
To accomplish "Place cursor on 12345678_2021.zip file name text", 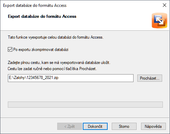I will pos(43,78).
